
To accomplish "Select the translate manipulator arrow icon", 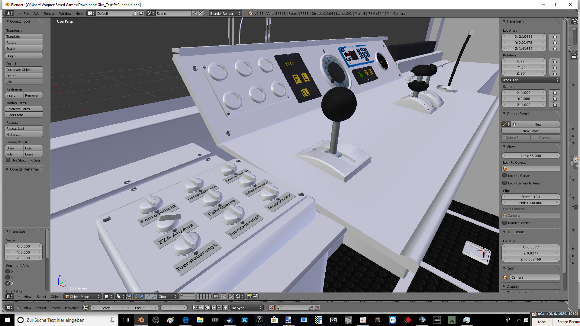I will [142, 296].
